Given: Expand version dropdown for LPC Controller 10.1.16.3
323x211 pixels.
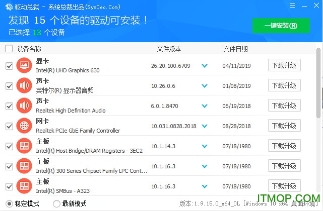Looking at the screenshot, I should [x=205, y=166].
